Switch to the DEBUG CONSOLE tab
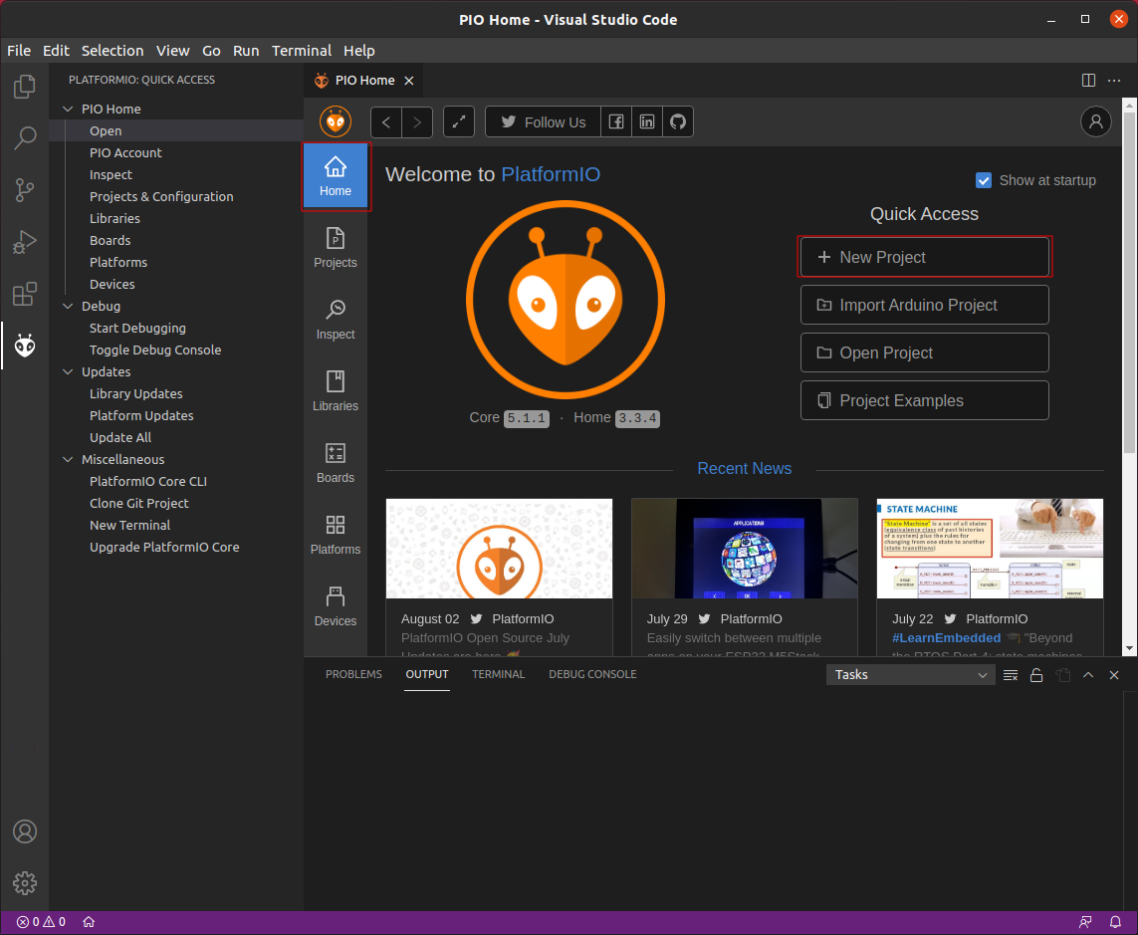 (592, 674)
